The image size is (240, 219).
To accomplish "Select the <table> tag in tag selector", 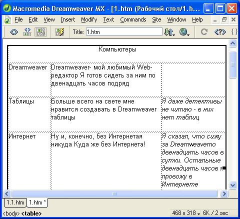I will [31, 213].
